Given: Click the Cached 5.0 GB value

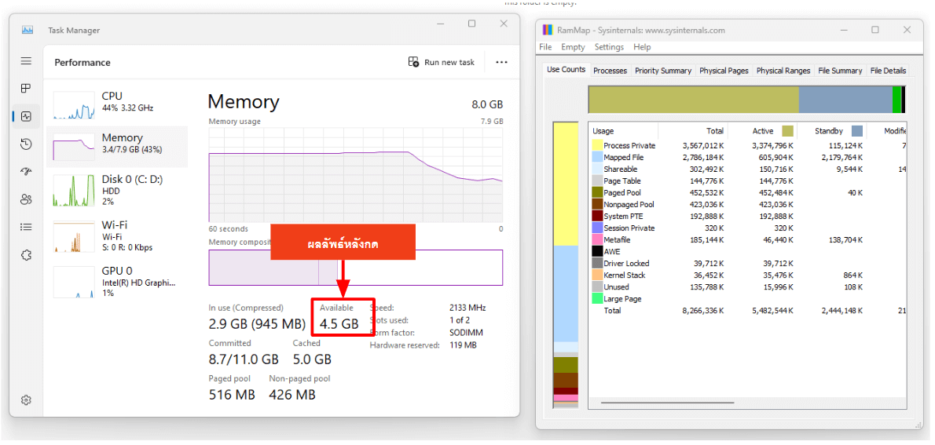Looking at the screenshot, I should 312,359.
